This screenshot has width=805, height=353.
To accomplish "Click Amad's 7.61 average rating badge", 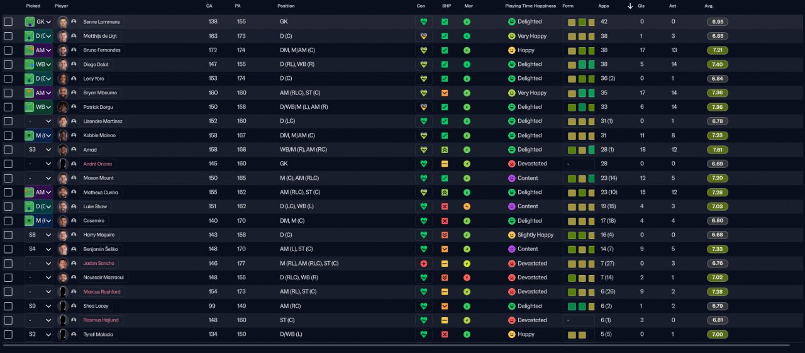I will pyautogui.click(x=718, y=150).
